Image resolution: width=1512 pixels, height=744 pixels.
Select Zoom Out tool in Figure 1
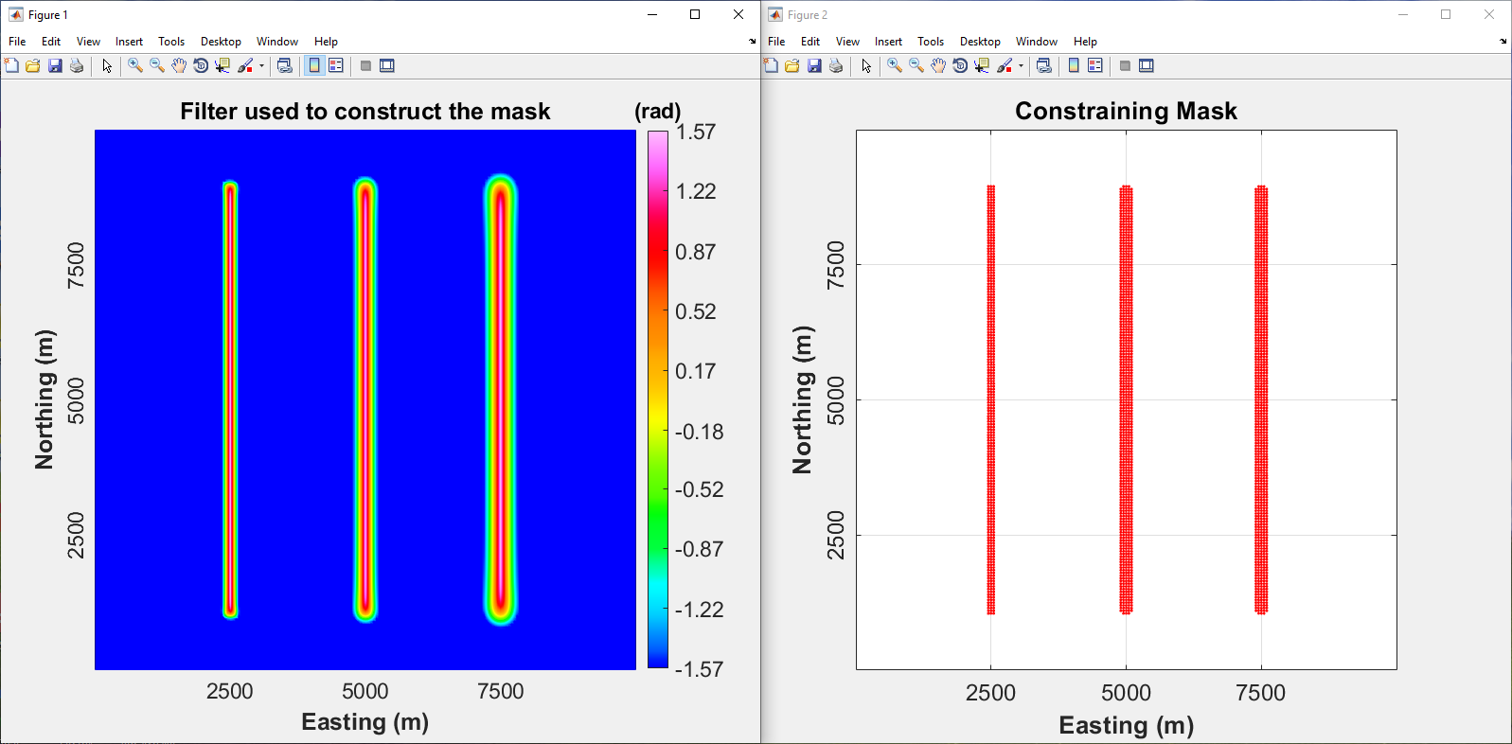[157, 65]
